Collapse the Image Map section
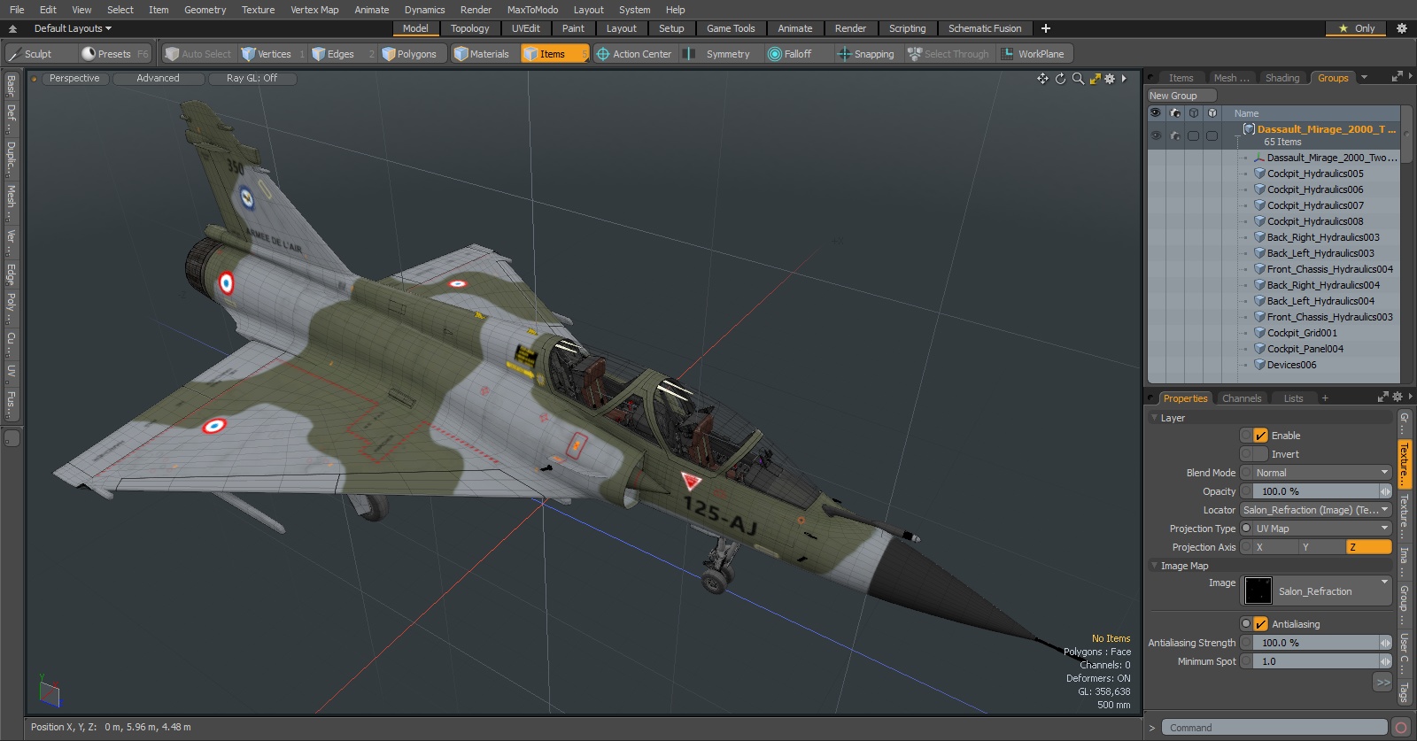 pos(1154,566)
